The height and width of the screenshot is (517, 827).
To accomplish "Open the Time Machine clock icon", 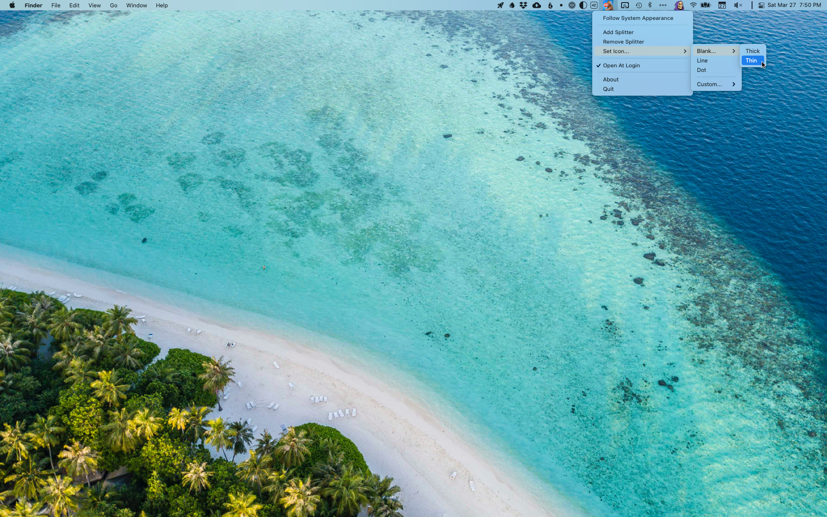I will 639,6.
